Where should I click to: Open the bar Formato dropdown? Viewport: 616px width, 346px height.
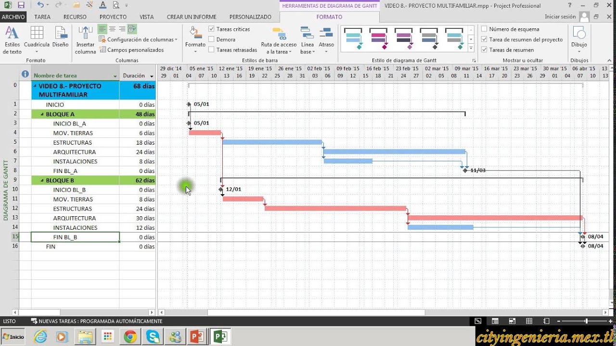click(x=195, y=40)
